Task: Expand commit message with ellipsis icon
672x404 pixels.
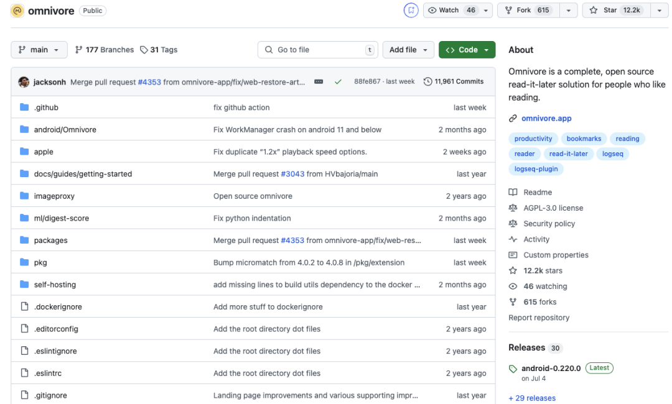Action: tap(319, 81)
